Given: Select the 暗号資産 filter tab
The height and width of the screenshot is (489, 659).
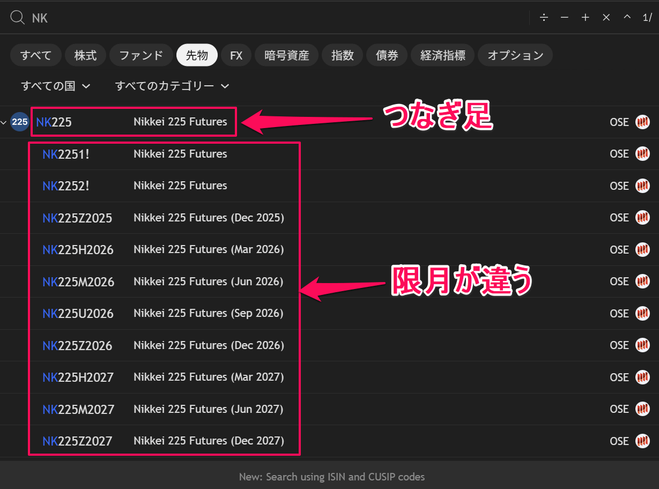Looking at the screenshot, I should (x=287, y=55).
